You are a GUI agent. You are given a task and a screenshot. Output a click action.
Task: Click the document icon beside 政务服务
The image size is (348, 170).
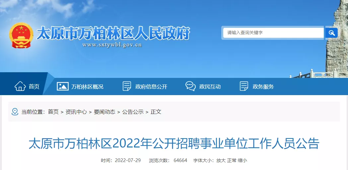pos(244,86)
